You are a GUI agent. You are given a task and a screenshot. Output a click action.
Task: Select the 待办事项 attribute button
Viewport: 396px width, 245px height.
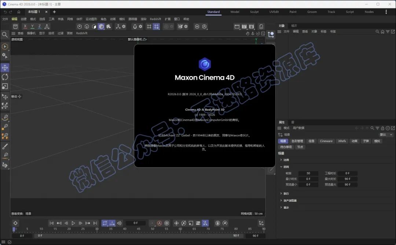[x=286, y=147]
